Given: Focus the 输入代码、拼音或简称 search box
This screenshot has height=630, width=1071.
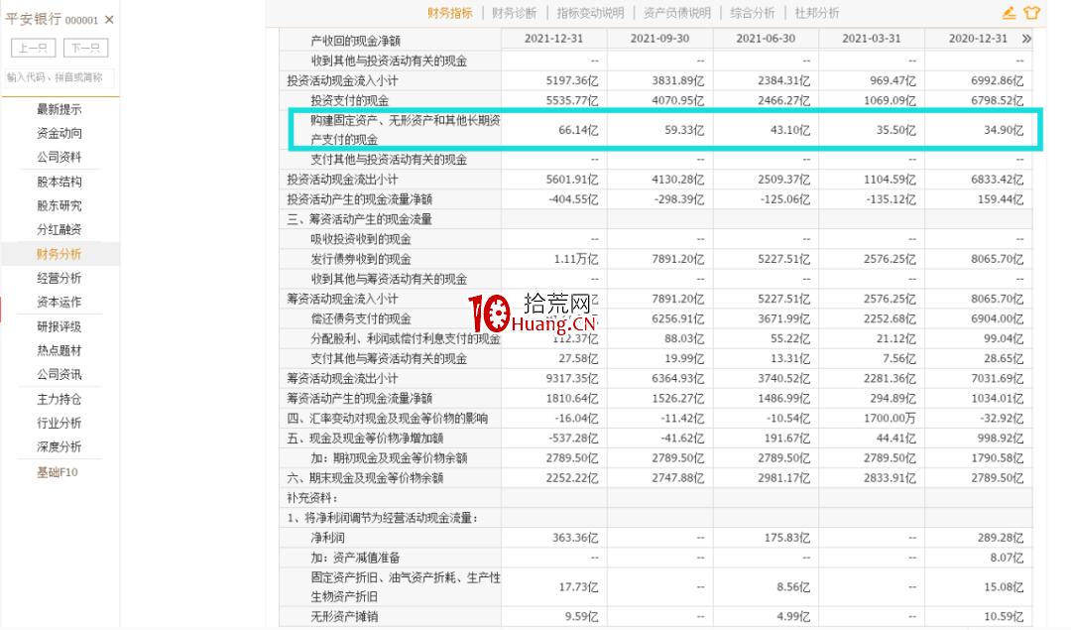Looking at the screenshot, I should tap(59, 78).
